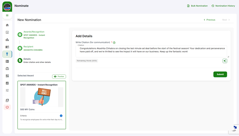This screenshot has height=136, width=239.
Task: Click the AKASHITA CHHABRA recipient name
Action: [33, 50]
